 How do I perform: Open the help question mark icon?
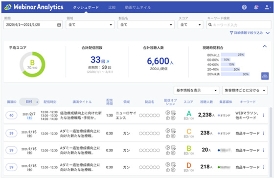244,7
